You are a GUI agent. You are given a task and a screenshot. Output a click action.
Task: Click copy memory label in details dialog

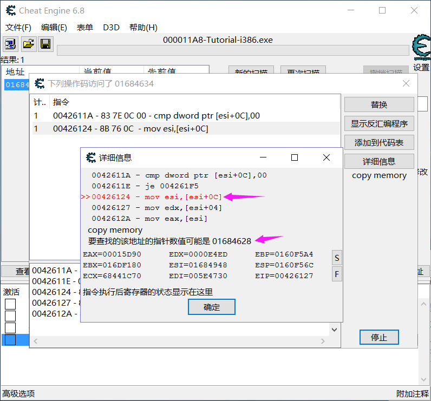[115, 230]
